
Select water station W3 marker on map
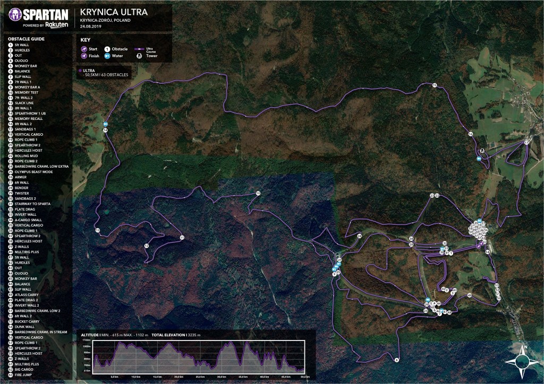coord(105,125)
